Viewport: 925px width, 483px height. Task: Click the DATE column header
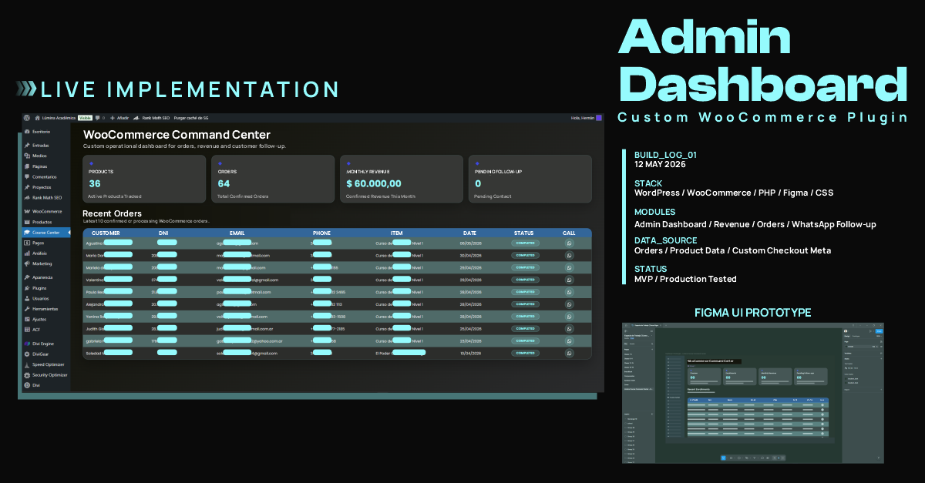tap(469, 233)
